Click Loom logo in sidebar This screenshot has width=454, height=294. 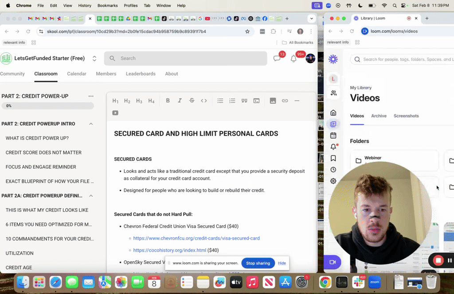tap(333, 59)
